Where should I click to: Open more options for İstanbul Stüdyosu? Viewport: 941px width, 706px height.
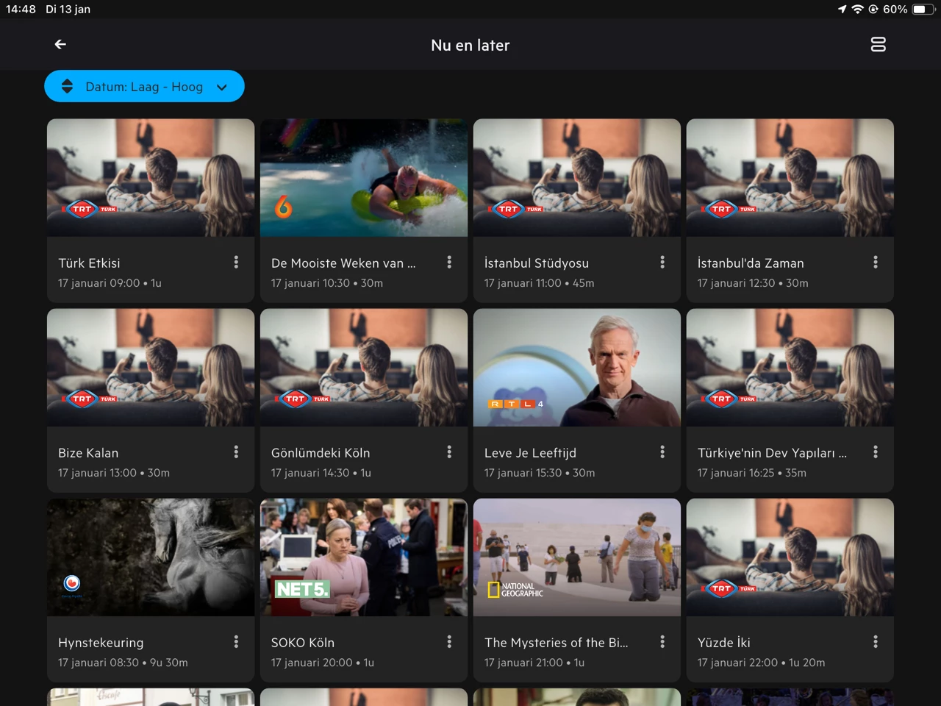pyautogui.click(x=662, y=263)
